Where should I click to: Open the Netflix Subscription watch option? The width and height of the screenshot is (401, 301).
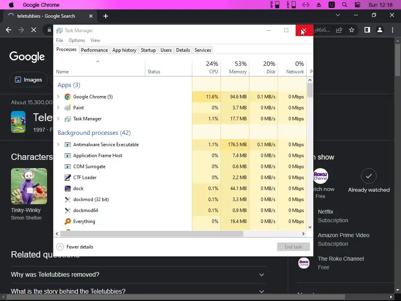[333, 216]
